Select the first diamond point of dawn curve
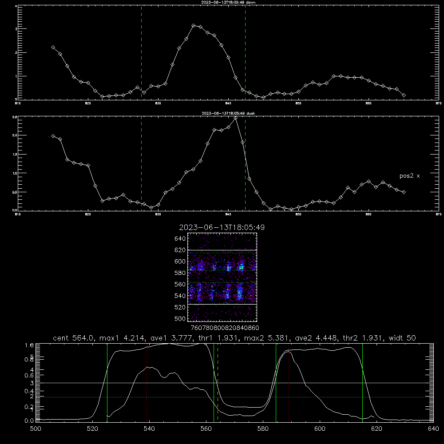Viewport: 444px width, 444px height. click(x=53, y=48)
